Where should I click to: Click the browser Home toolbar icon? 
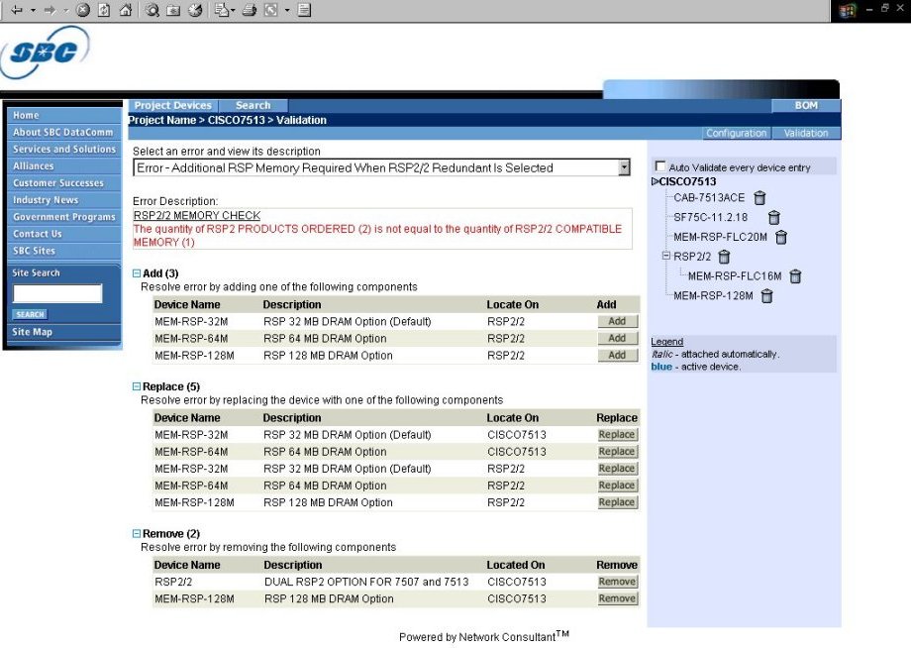tap(125, 10)
